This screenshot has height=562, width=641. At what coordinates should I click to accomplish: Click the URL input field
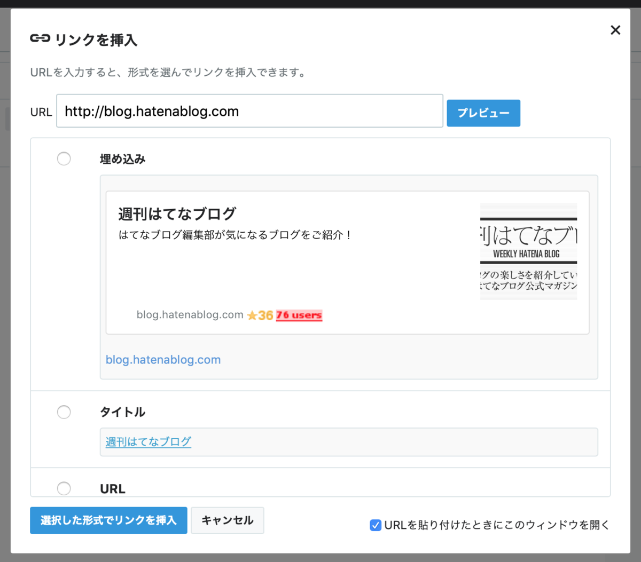(249, 111)
